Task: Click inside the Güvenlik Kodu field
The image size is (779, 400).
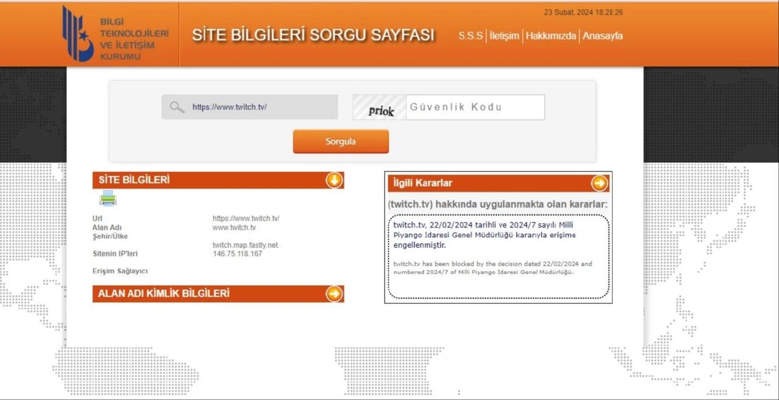Action: 475,107
